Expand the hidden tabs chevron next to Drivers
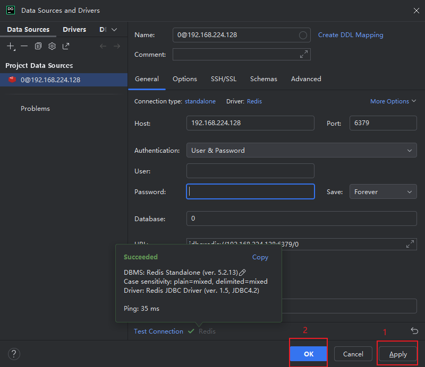This screenshot has width=425, height=367. [114, 30]
